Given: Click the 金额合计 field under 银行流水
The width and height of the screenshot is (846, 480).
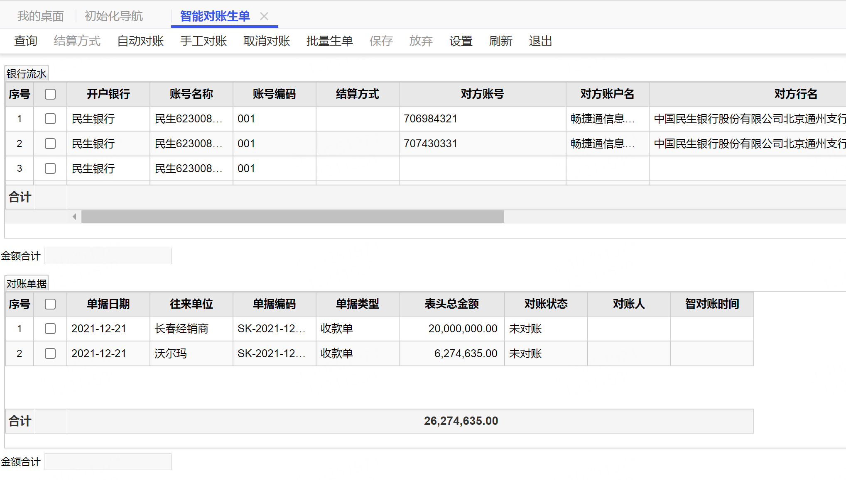Looking at the screenshot, I should [108, 256].
